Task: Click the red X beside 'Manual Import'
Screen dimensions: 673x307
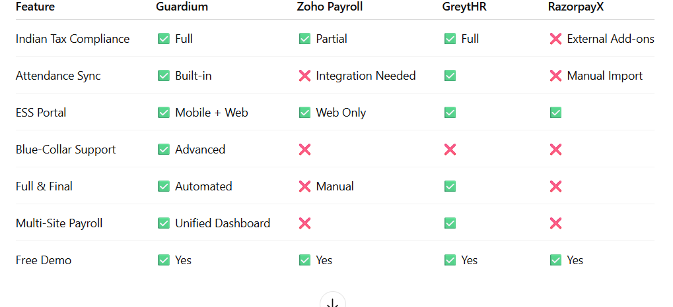Action: pos(555,76)
